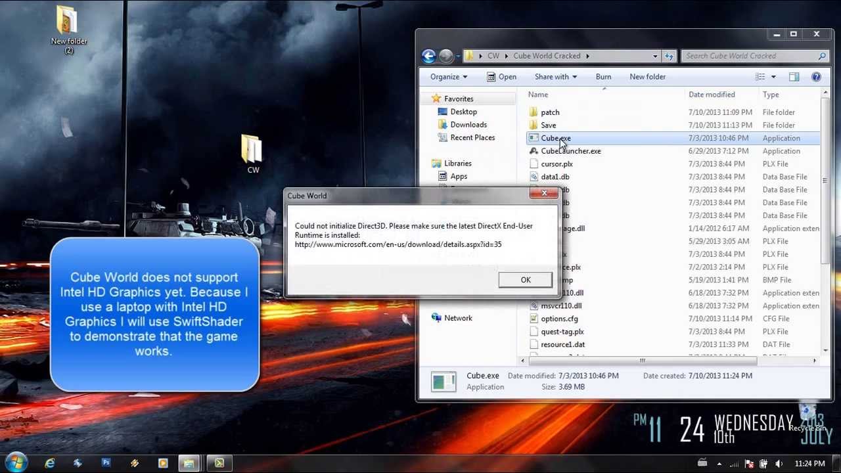This screenshot has width=841, height=473.
Task: Click the taskbar clock showing 11:24 PM
Action: [x=809, y=464]
